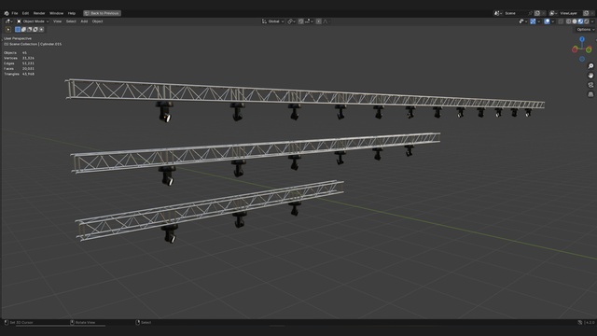This screenshot has width=597, height=336.
Task: Open the Window menu
Action: (56, 13)
